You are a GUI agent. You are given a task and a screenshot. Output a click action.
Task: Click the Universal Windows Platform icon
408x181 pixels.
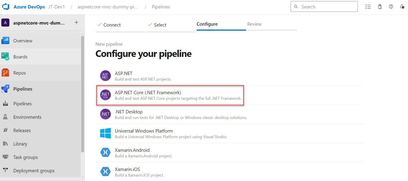(105, 133)
